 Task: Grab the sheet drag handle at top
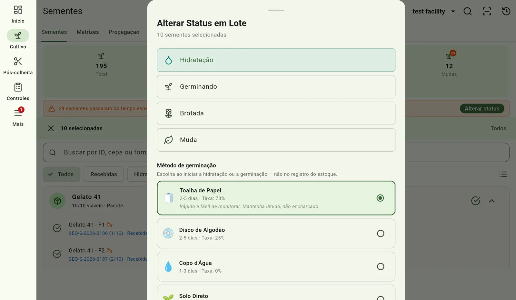coord(276,10)
